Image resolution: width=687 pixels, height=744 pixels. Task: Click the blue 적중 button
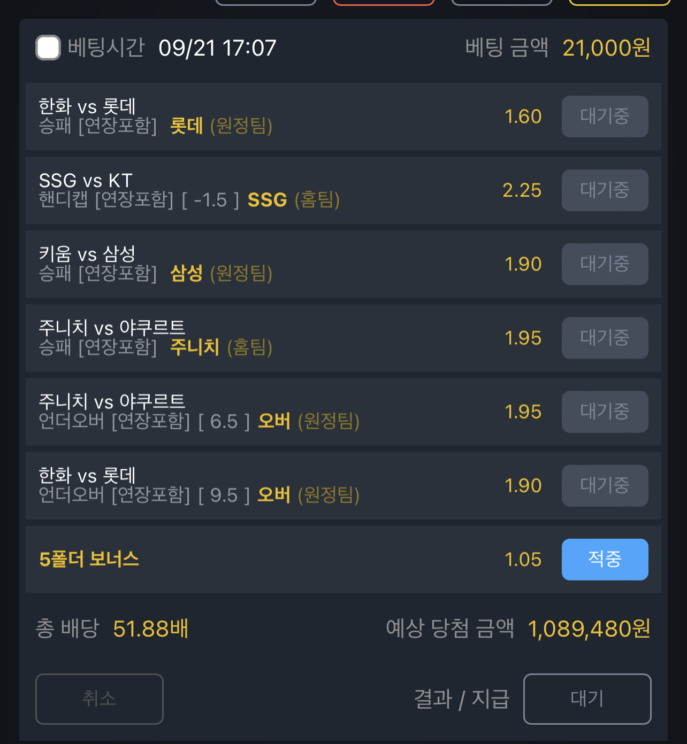[x=605, y=559]
